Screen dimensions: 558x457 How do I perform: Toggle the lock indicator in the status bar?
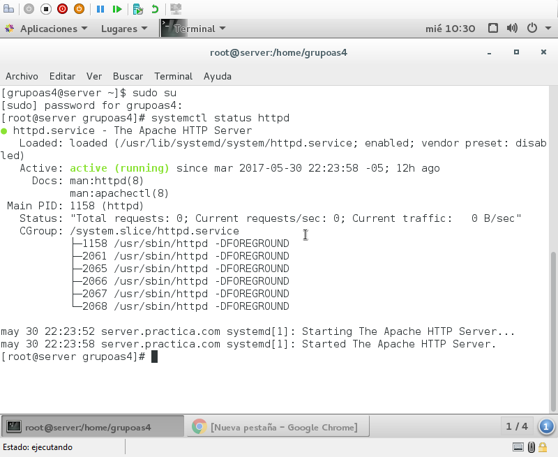543,447
